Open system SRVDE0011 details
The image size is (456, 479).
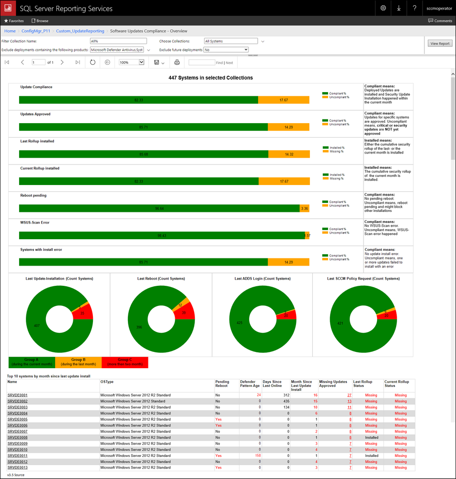point(17,456)
